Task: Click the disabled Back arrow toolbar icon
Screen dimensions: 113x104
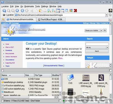Action: click(x=9, y=11)
